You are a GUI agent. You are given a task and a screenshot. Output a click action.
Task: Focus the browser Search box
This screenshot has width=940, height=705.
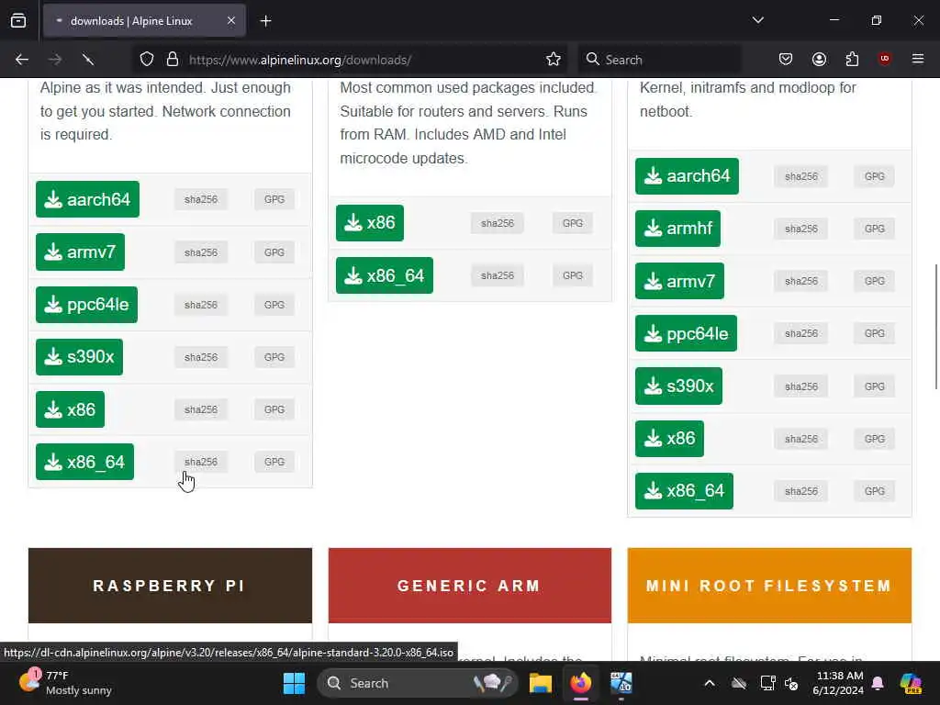coord(659,60)
